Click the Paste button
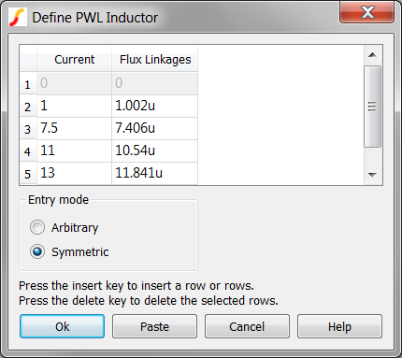Image resolution: width=402 pixels, height=358 pixels. [154, 326]
